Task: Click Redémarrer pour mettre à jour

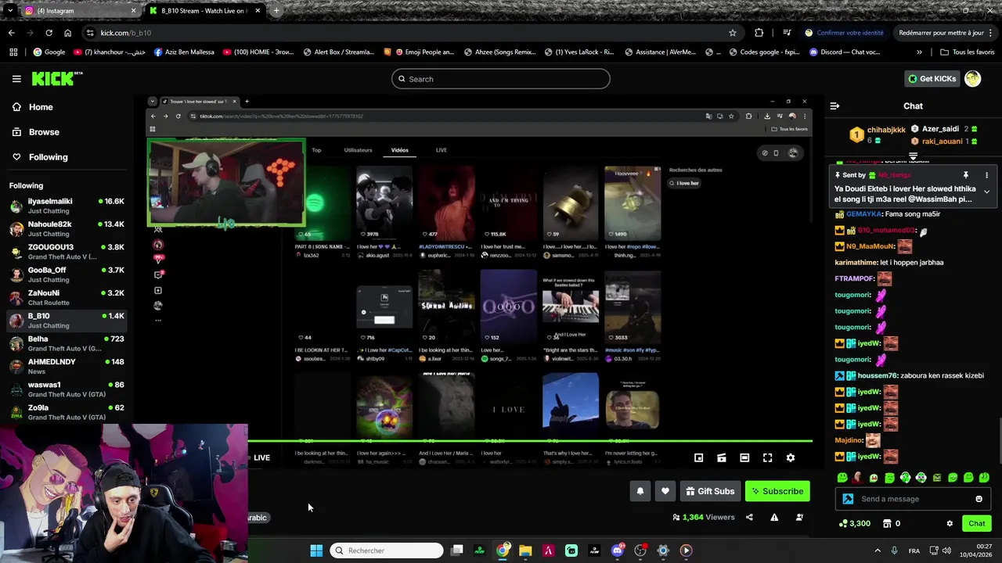Action: click(x=941, y=33)
